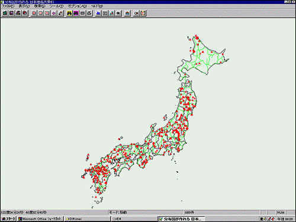Open the ファイル(F) menu

pyautogui.click(x=8, y=6)
